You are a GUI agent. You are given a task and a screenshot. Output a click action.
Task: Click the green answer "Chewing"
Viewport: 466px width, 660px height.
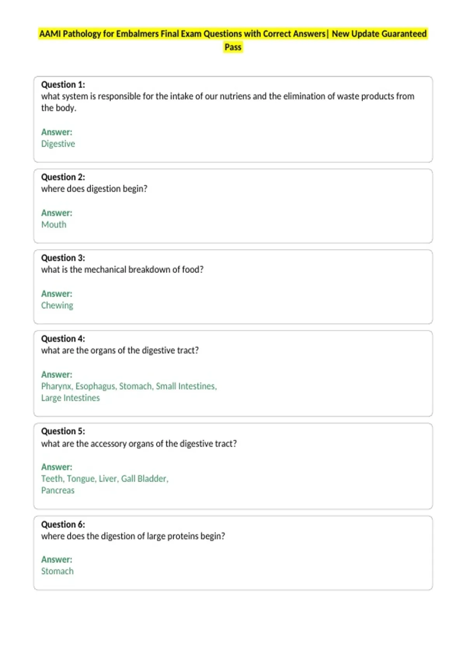[57, 306]
